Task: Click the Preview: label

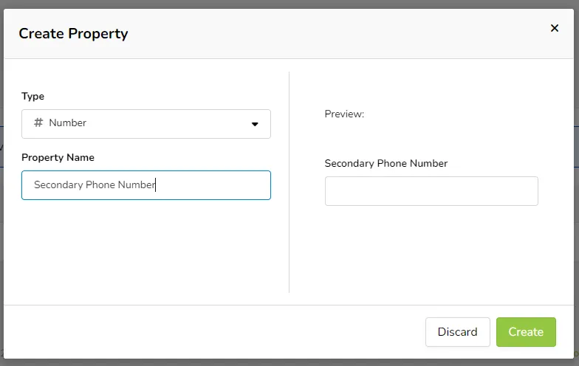Action: tap(344, 114)
